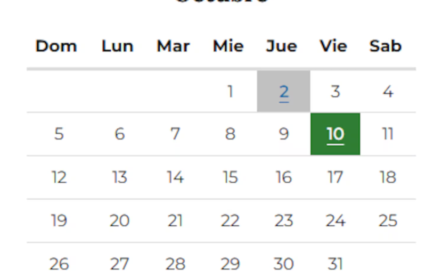Viewport: 426px width, 278px height.
Task: Click date 22 on the calendar
Action: click(x=230, y=220)
